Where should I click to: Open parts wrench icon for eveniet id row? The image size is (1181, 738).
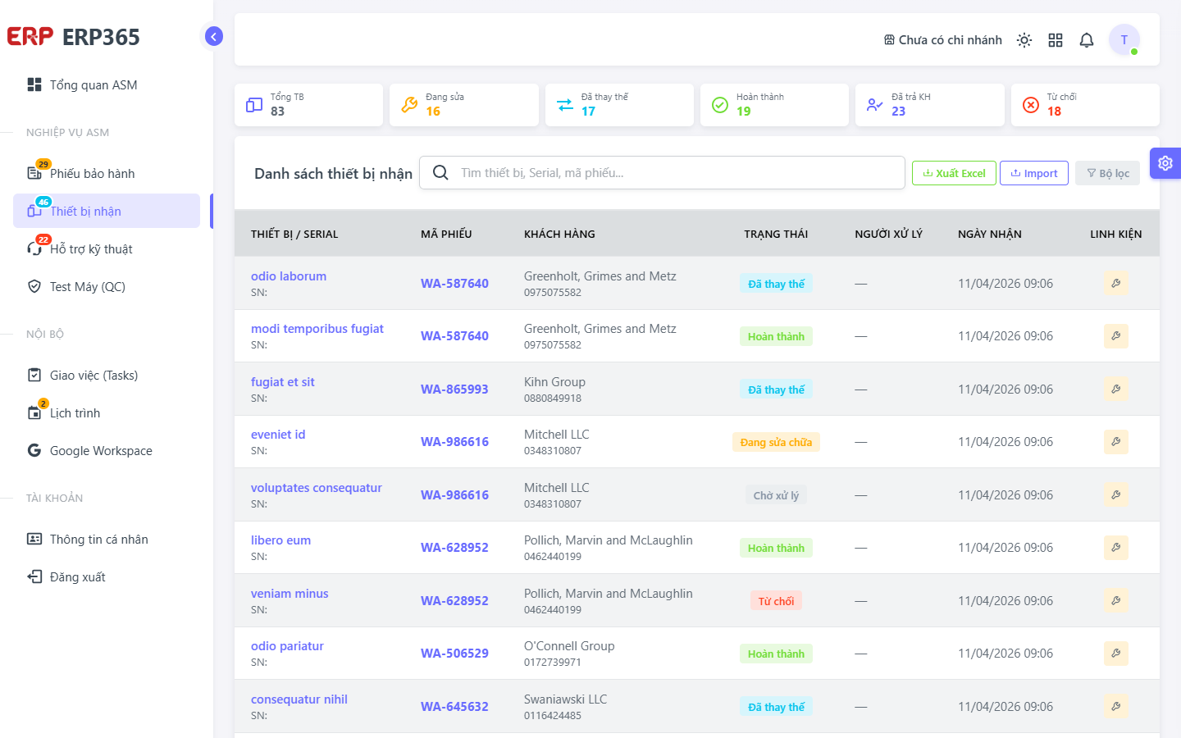[x=1116, y=442]
